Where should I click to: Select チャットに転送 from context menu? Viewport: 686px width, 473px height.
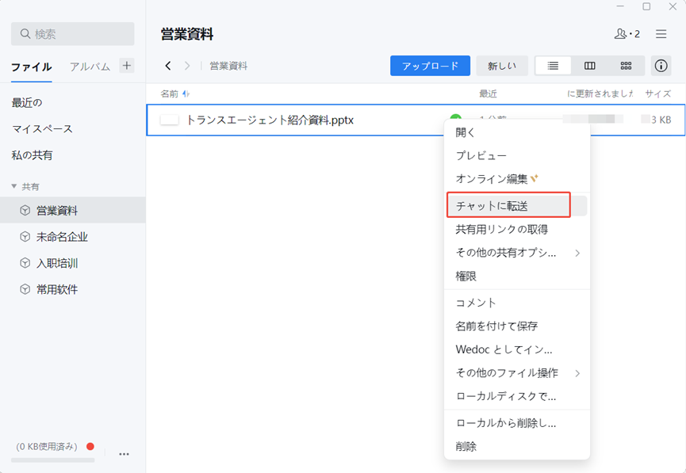(508, 205)
